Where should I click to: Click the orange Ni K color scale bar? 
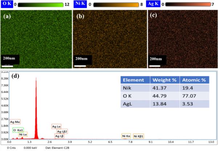click(x=114, y=5)
